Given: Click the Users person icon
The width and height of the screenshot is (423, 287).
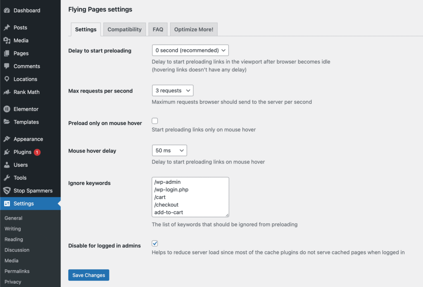Looking at the screenshot, I should (x=7, y=165).
